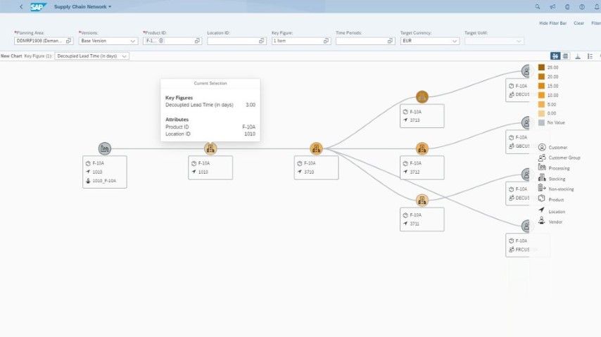Screen dimensions: 601x337
Task: Select the stocking node icon at location 3710
Action: click(x=316, y=148)
